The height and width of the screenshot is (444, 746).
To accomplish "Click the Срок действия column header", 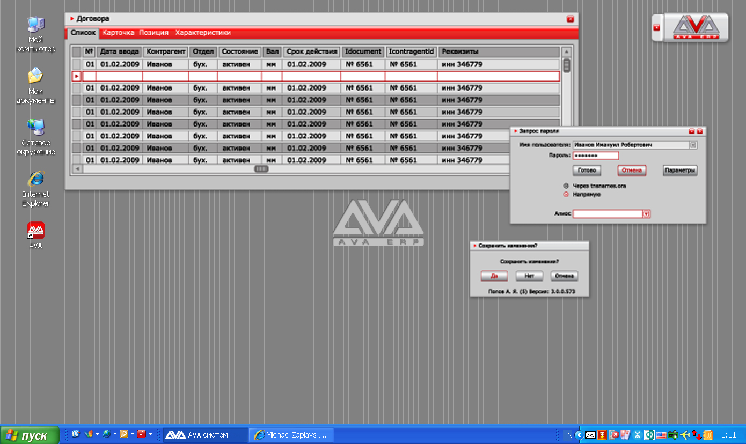I will [312, 52].
